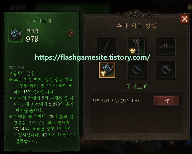The height and width of the screenshot is (154, 192).
Task: Click the red navigate arrow button
Action: point(167,101)
